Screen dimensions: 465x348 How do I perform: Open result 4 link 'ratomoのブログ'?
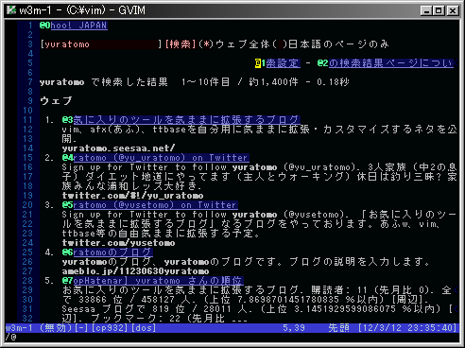pos(113,252)
